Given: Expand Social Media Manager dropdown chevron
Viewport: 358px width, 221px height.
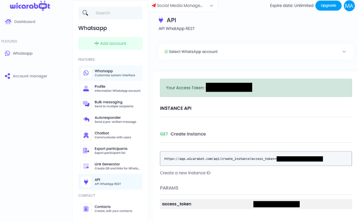Looking at the screenshot, I should pos(212,6).
